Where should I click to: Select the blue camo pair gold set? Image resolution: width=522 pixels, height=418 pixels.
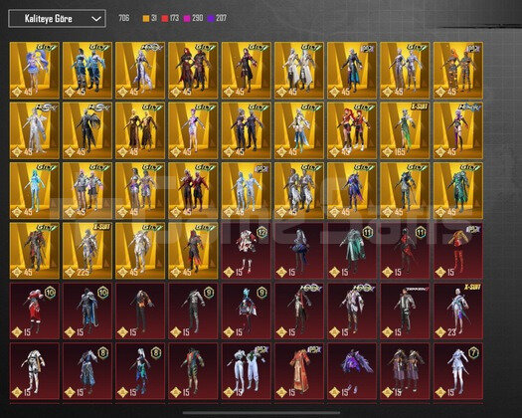pos(87,71)
